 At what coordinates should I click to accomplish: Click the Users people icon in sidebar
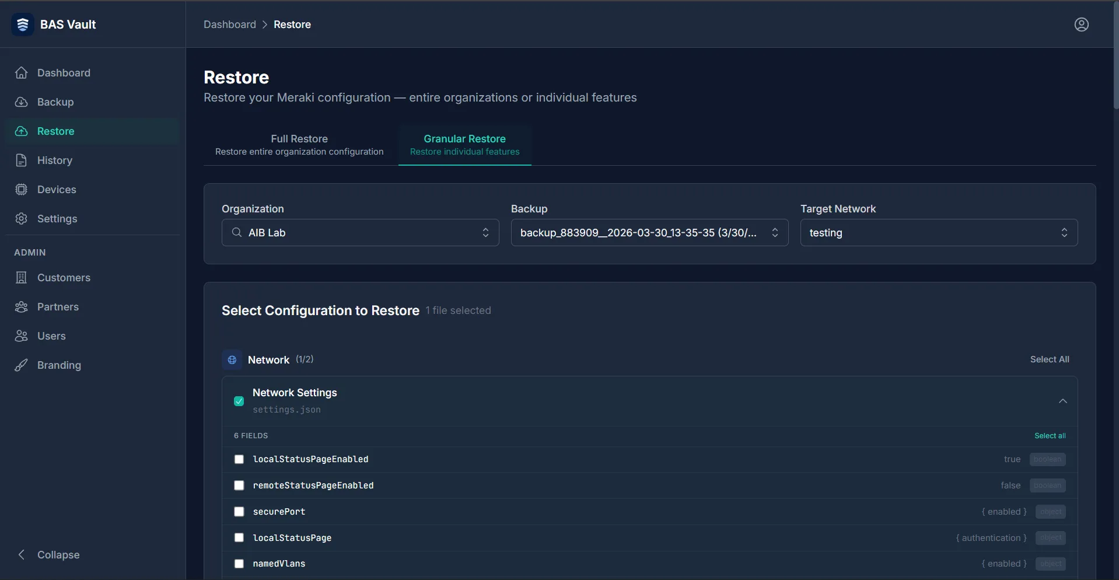pyautogui.click(x=22, y=336)
